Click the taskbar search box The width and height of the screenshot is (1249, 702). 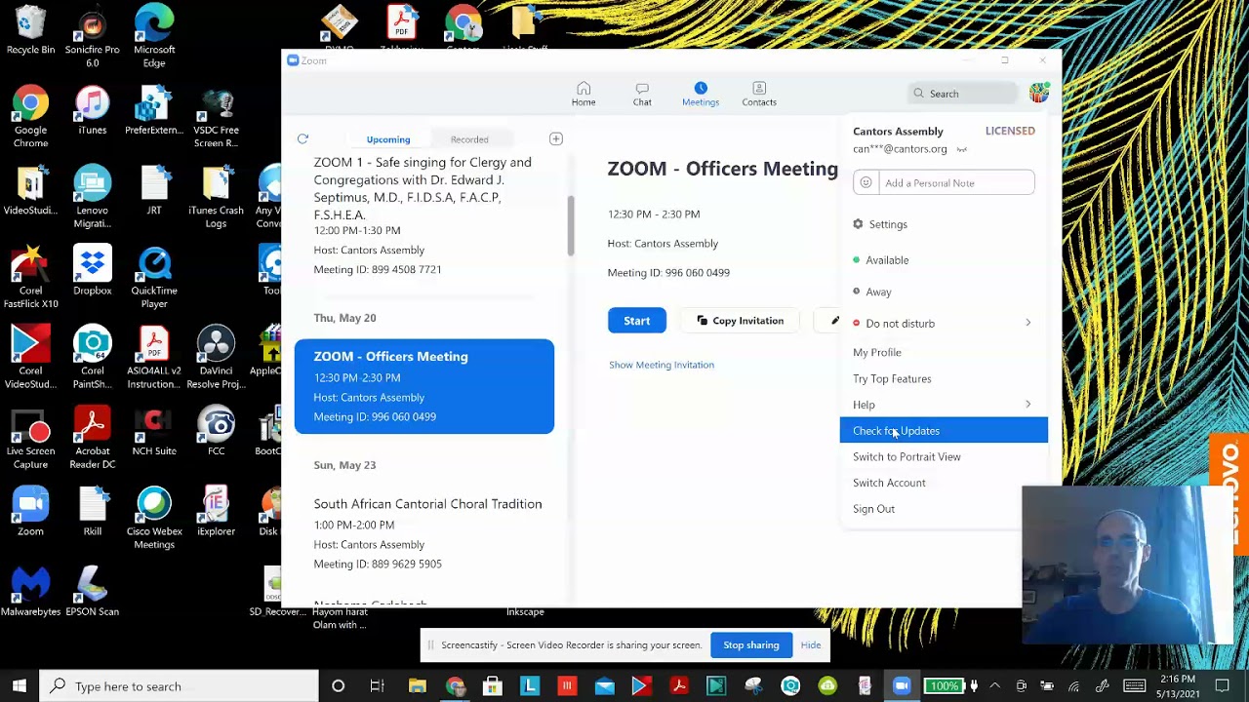pos(181,686)
